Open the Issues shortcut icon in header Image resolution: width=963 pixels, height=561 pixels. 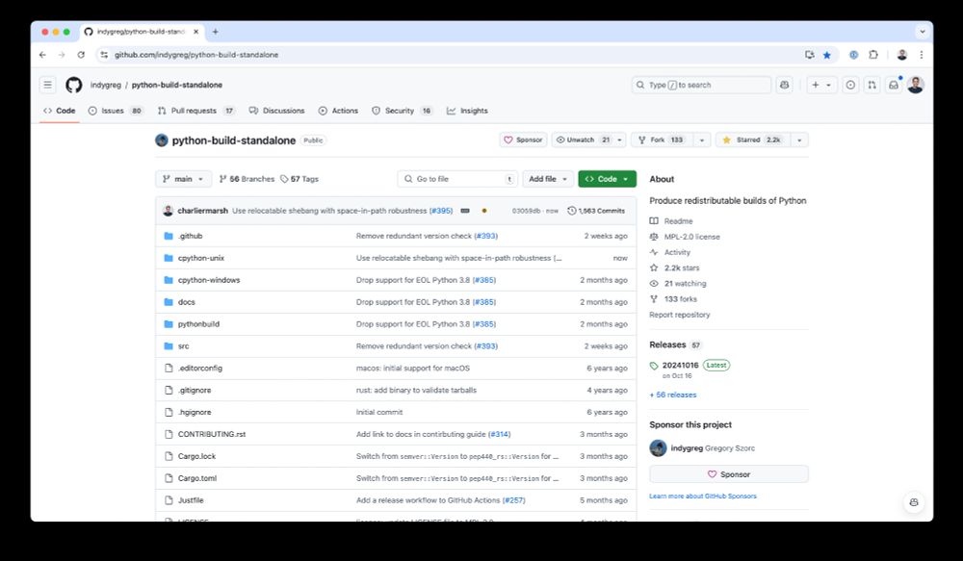pyautogui.click(x=850, y=85)
